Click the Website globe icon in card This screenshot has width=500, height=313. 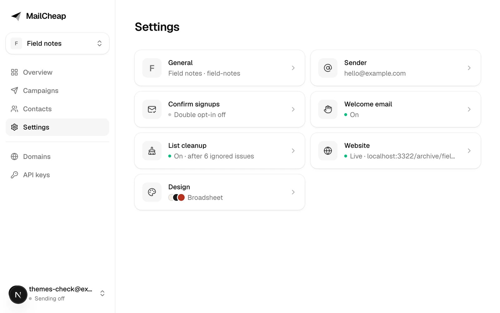click(x=328, y=151)
